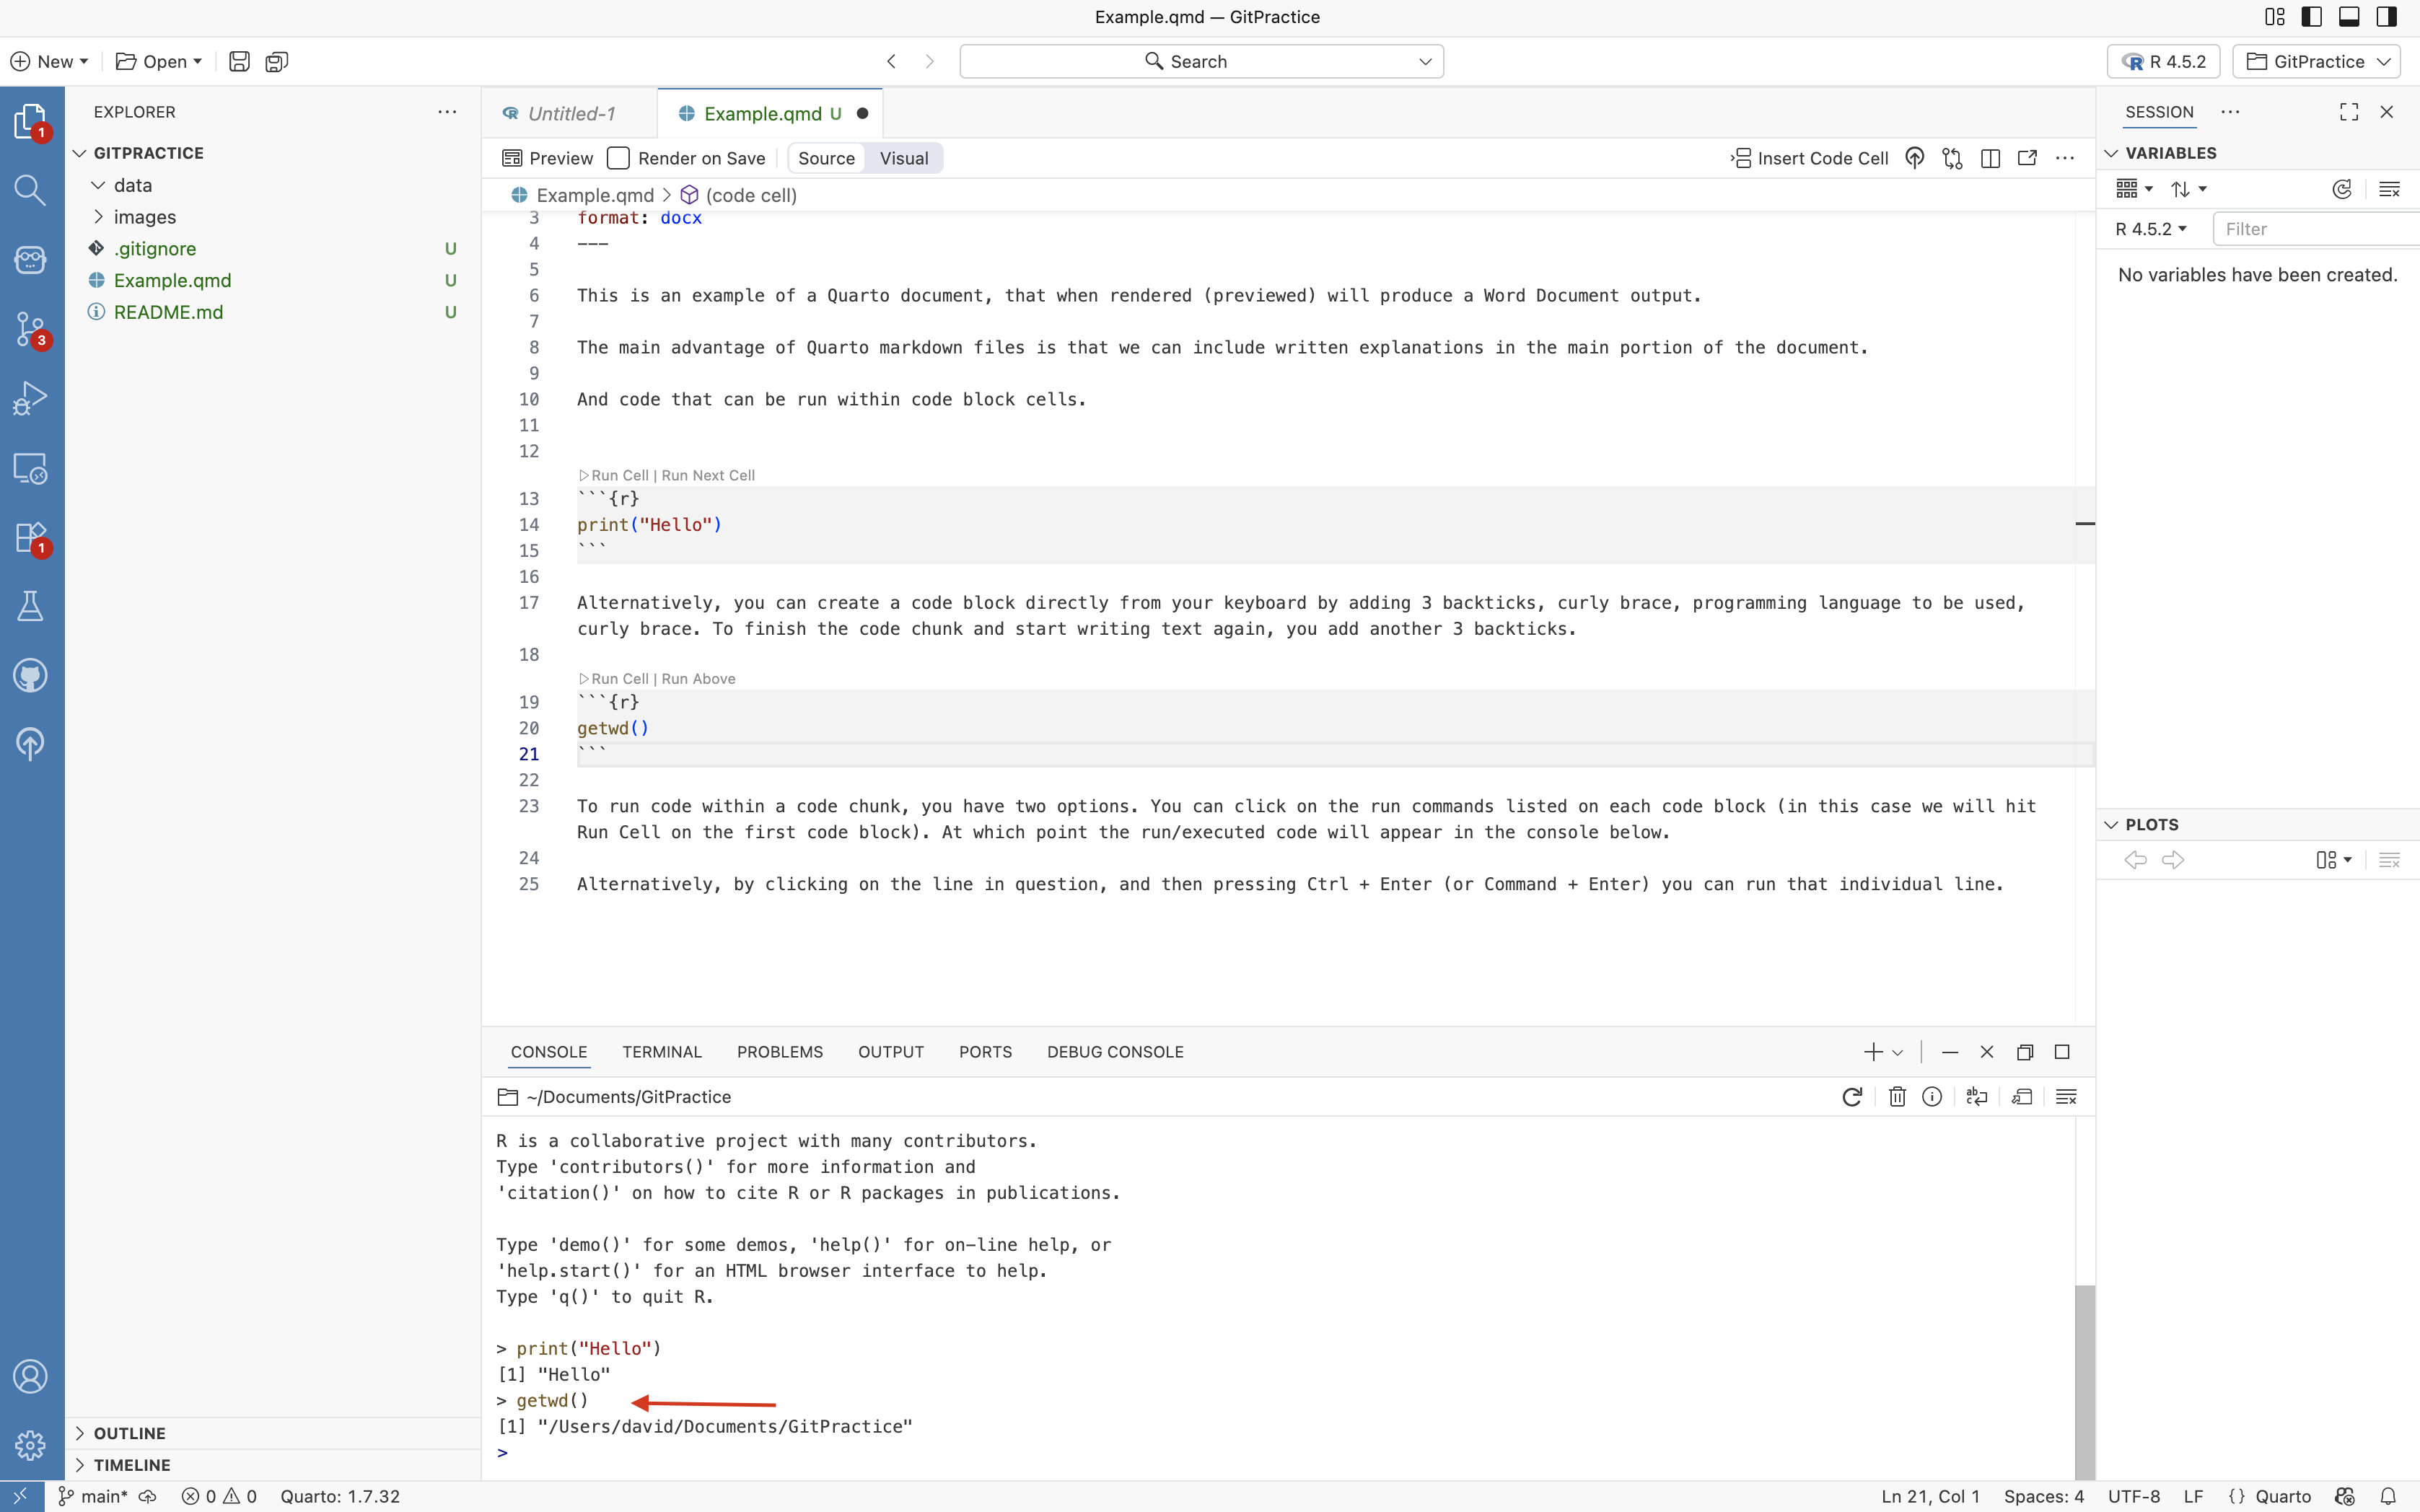
Task: Switch editor to Visual mode
Action: click(x=903, y=158)
